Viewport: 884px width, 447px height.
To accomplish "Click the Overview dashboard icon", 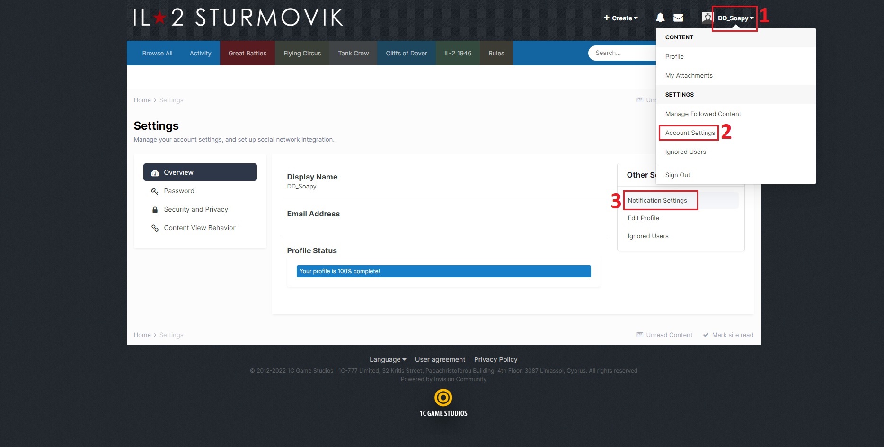I will 155,173.
